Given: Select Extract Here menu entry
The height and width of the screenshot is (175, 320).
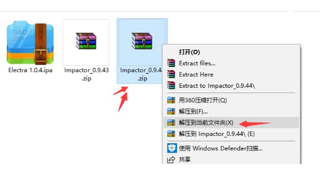Looking at the screenshot, I should coord(231,75).
